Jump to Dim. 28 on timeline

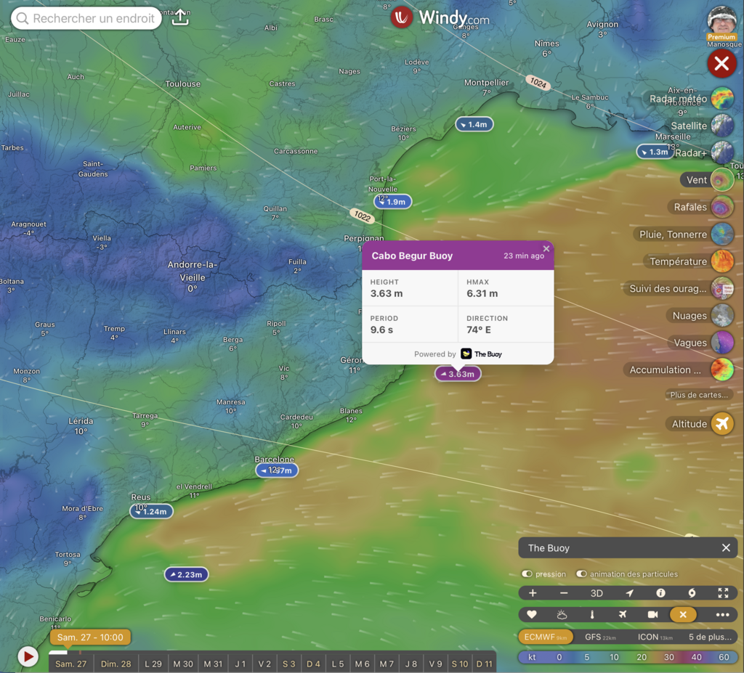pyautogui.click(x=116, y=664)
